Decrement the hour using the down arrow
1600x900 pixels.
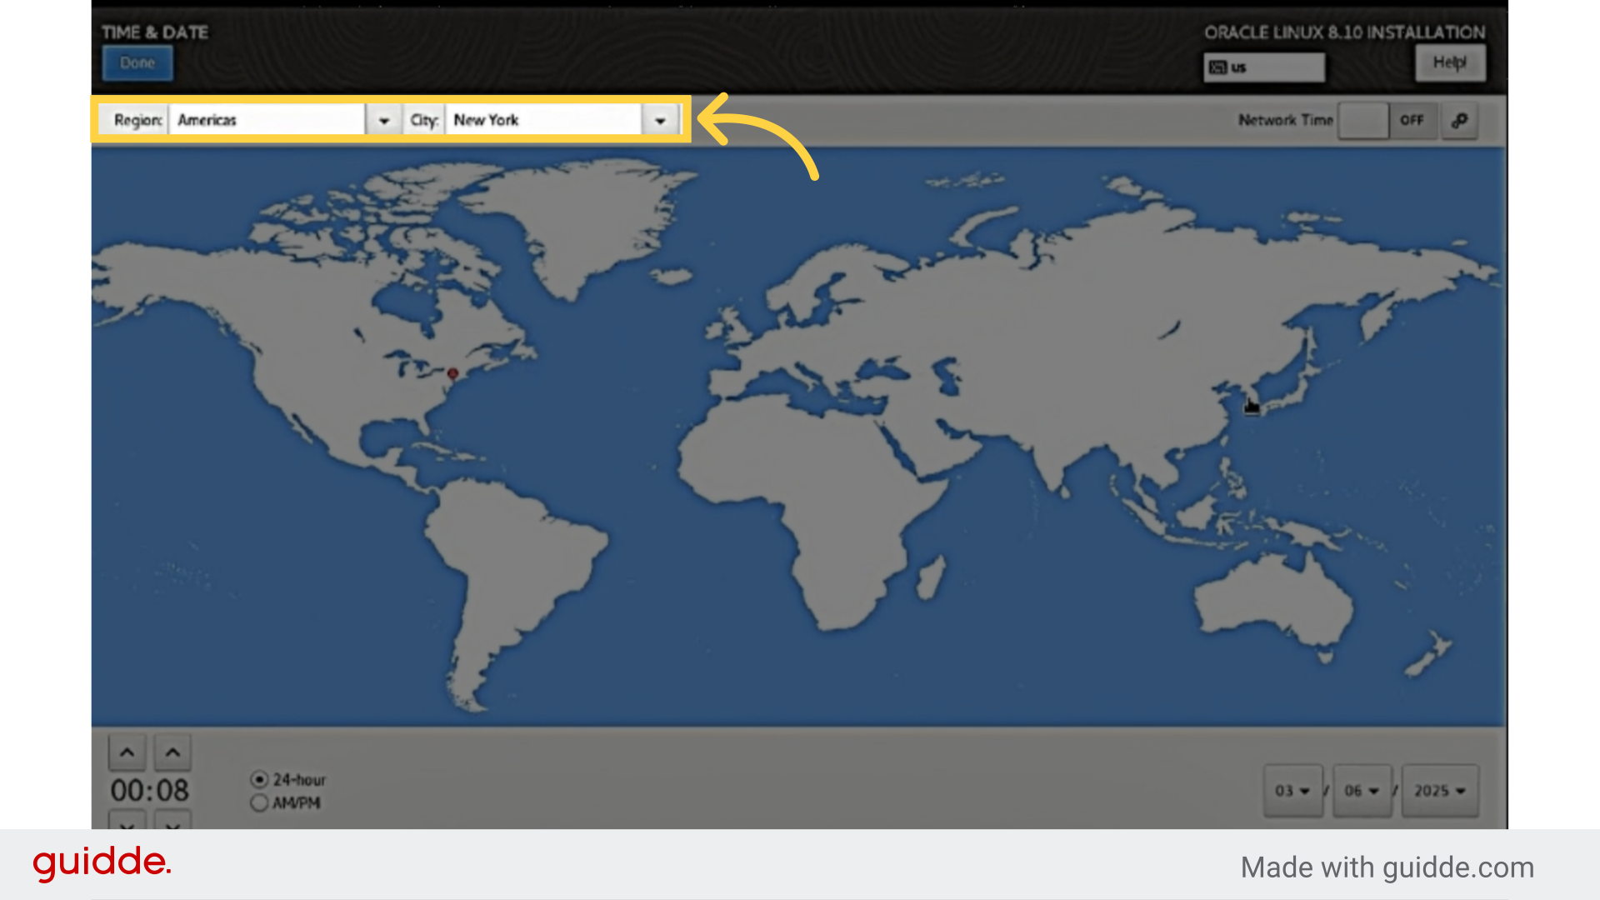[127, 826]
